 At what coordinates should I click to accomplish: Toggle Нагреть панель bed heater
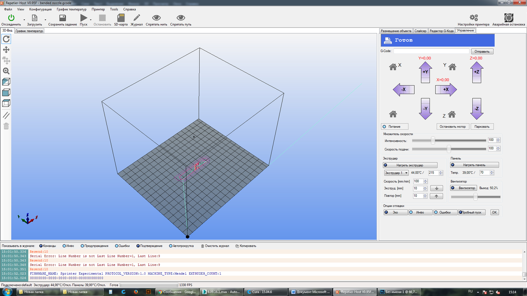coord(474,165)
